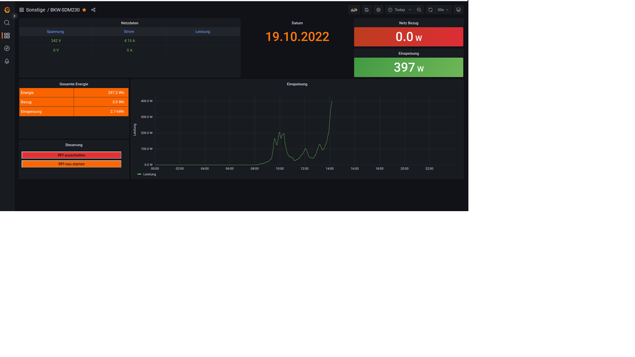Screen dimensions: 635x357
Task: Open dashboard settings gear icon
Action: 378,10
